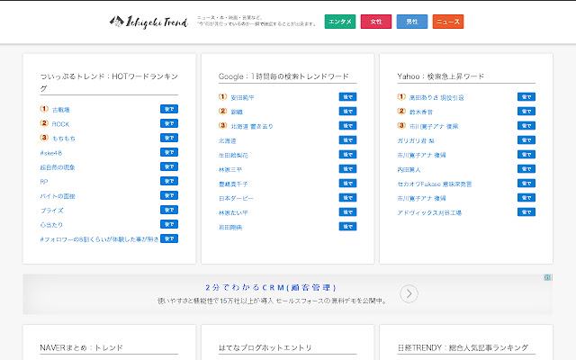Screen dimensions: 576x360
Task: Open the 日本ダービー Google trend link
Action: point(236,198)
